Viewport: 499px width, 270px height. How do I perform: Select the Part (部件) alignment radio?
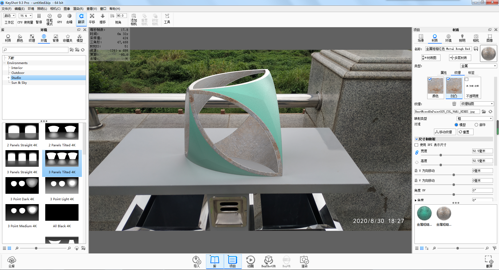(x=476, y=125)
